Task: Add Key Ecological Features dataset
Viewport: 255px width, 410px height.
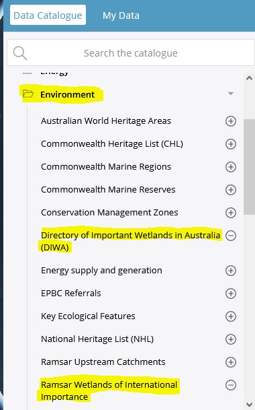Action: 231,316
